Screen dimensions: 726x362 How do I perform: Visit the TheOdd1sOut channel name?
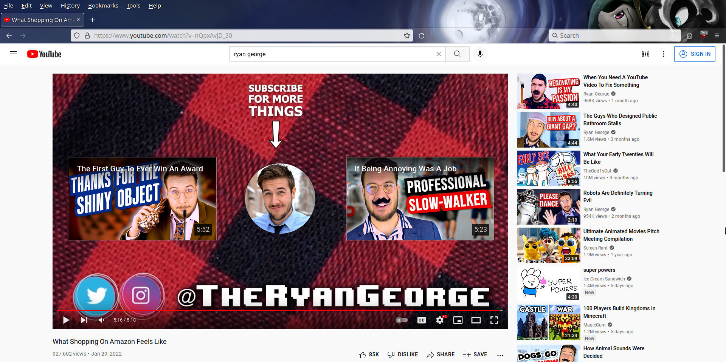(x=597, y=171)
